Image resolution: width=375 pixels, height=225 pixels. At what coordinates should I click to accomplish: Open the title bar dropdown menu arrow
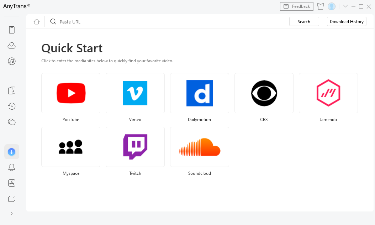click(345, 6)
